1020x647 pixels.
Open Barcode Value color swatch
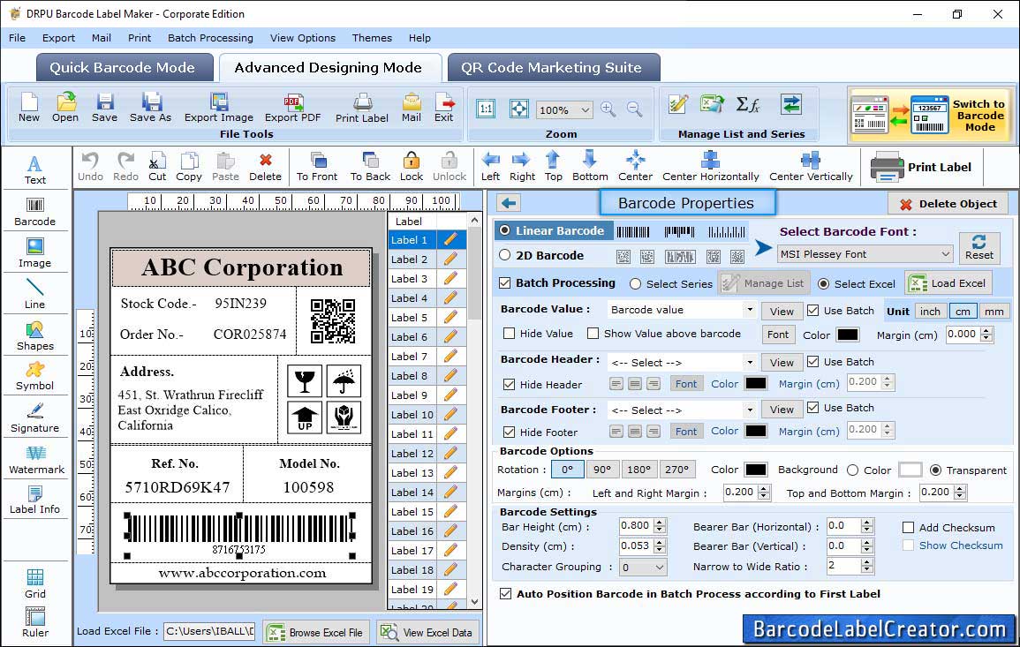pos(847,335)
